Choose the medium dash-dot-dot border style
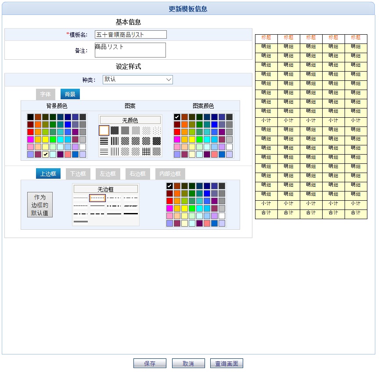 coord(114,206)
